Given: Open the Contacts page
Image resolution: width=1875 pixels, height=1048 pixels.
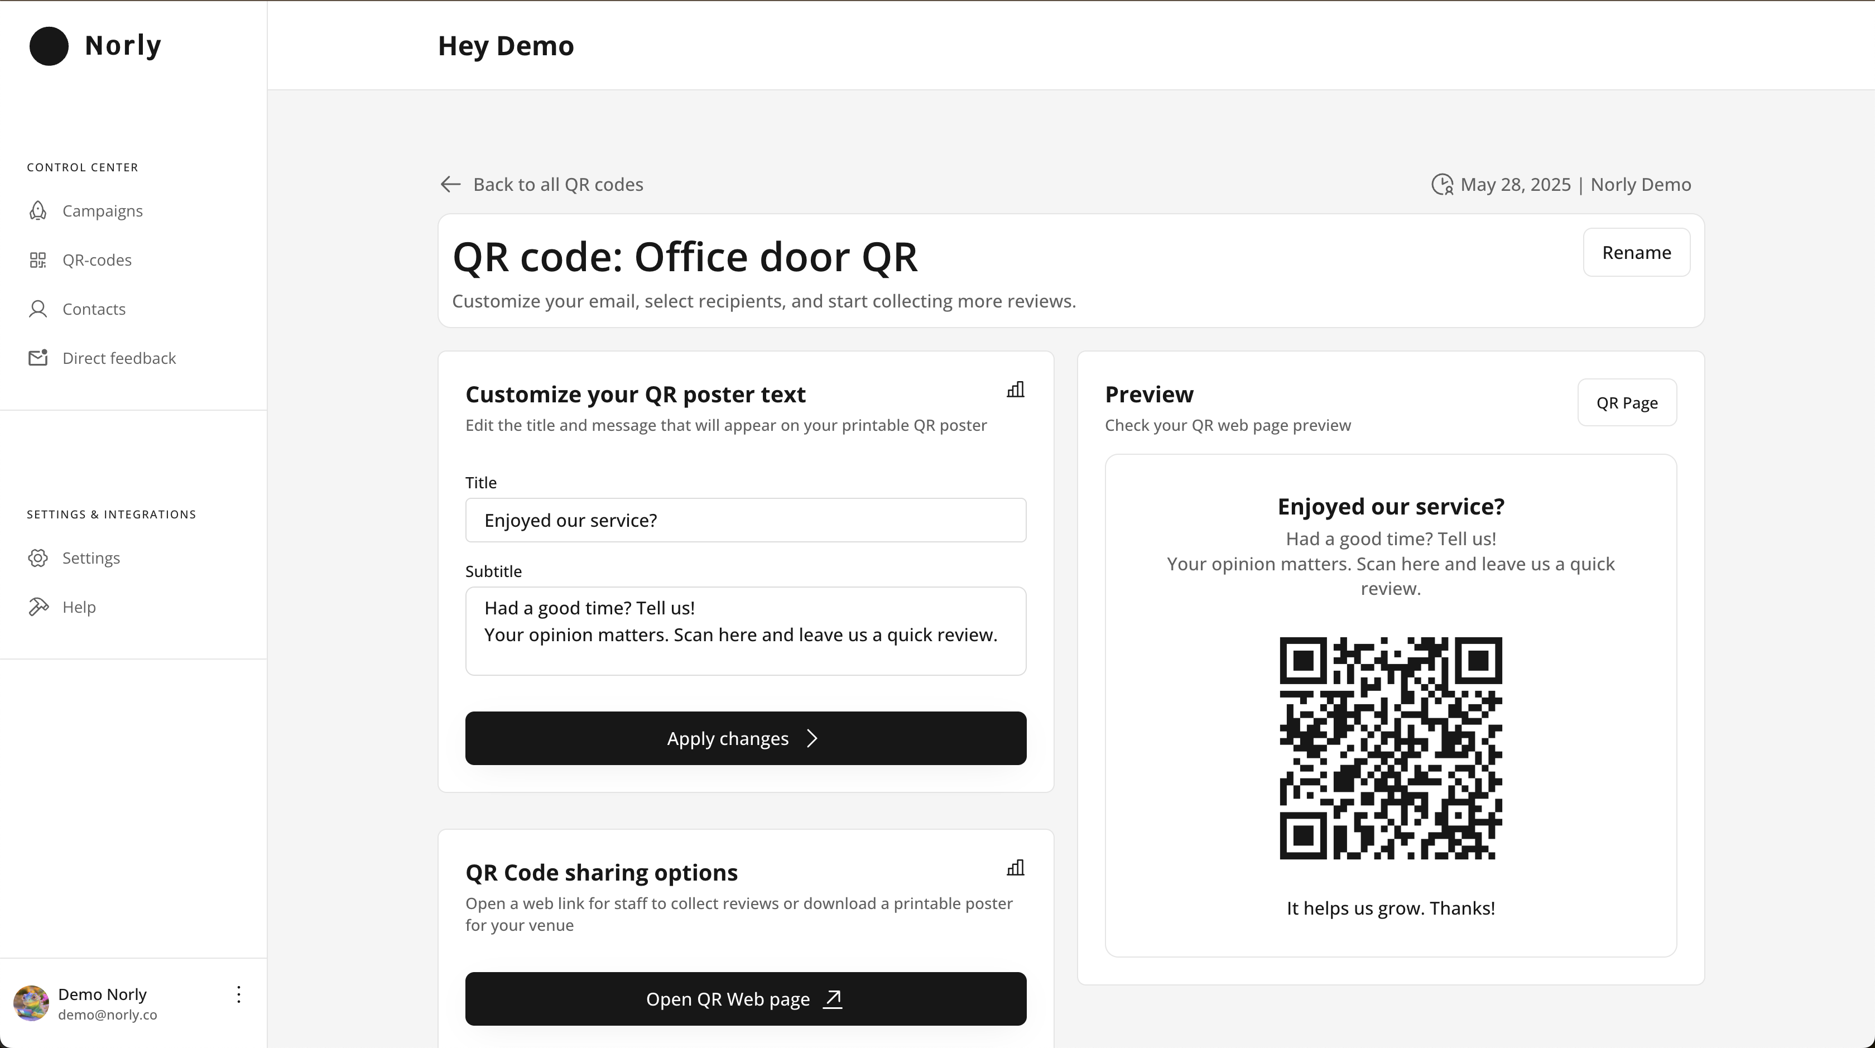Looking at the screenshot, I should [94, 309].
